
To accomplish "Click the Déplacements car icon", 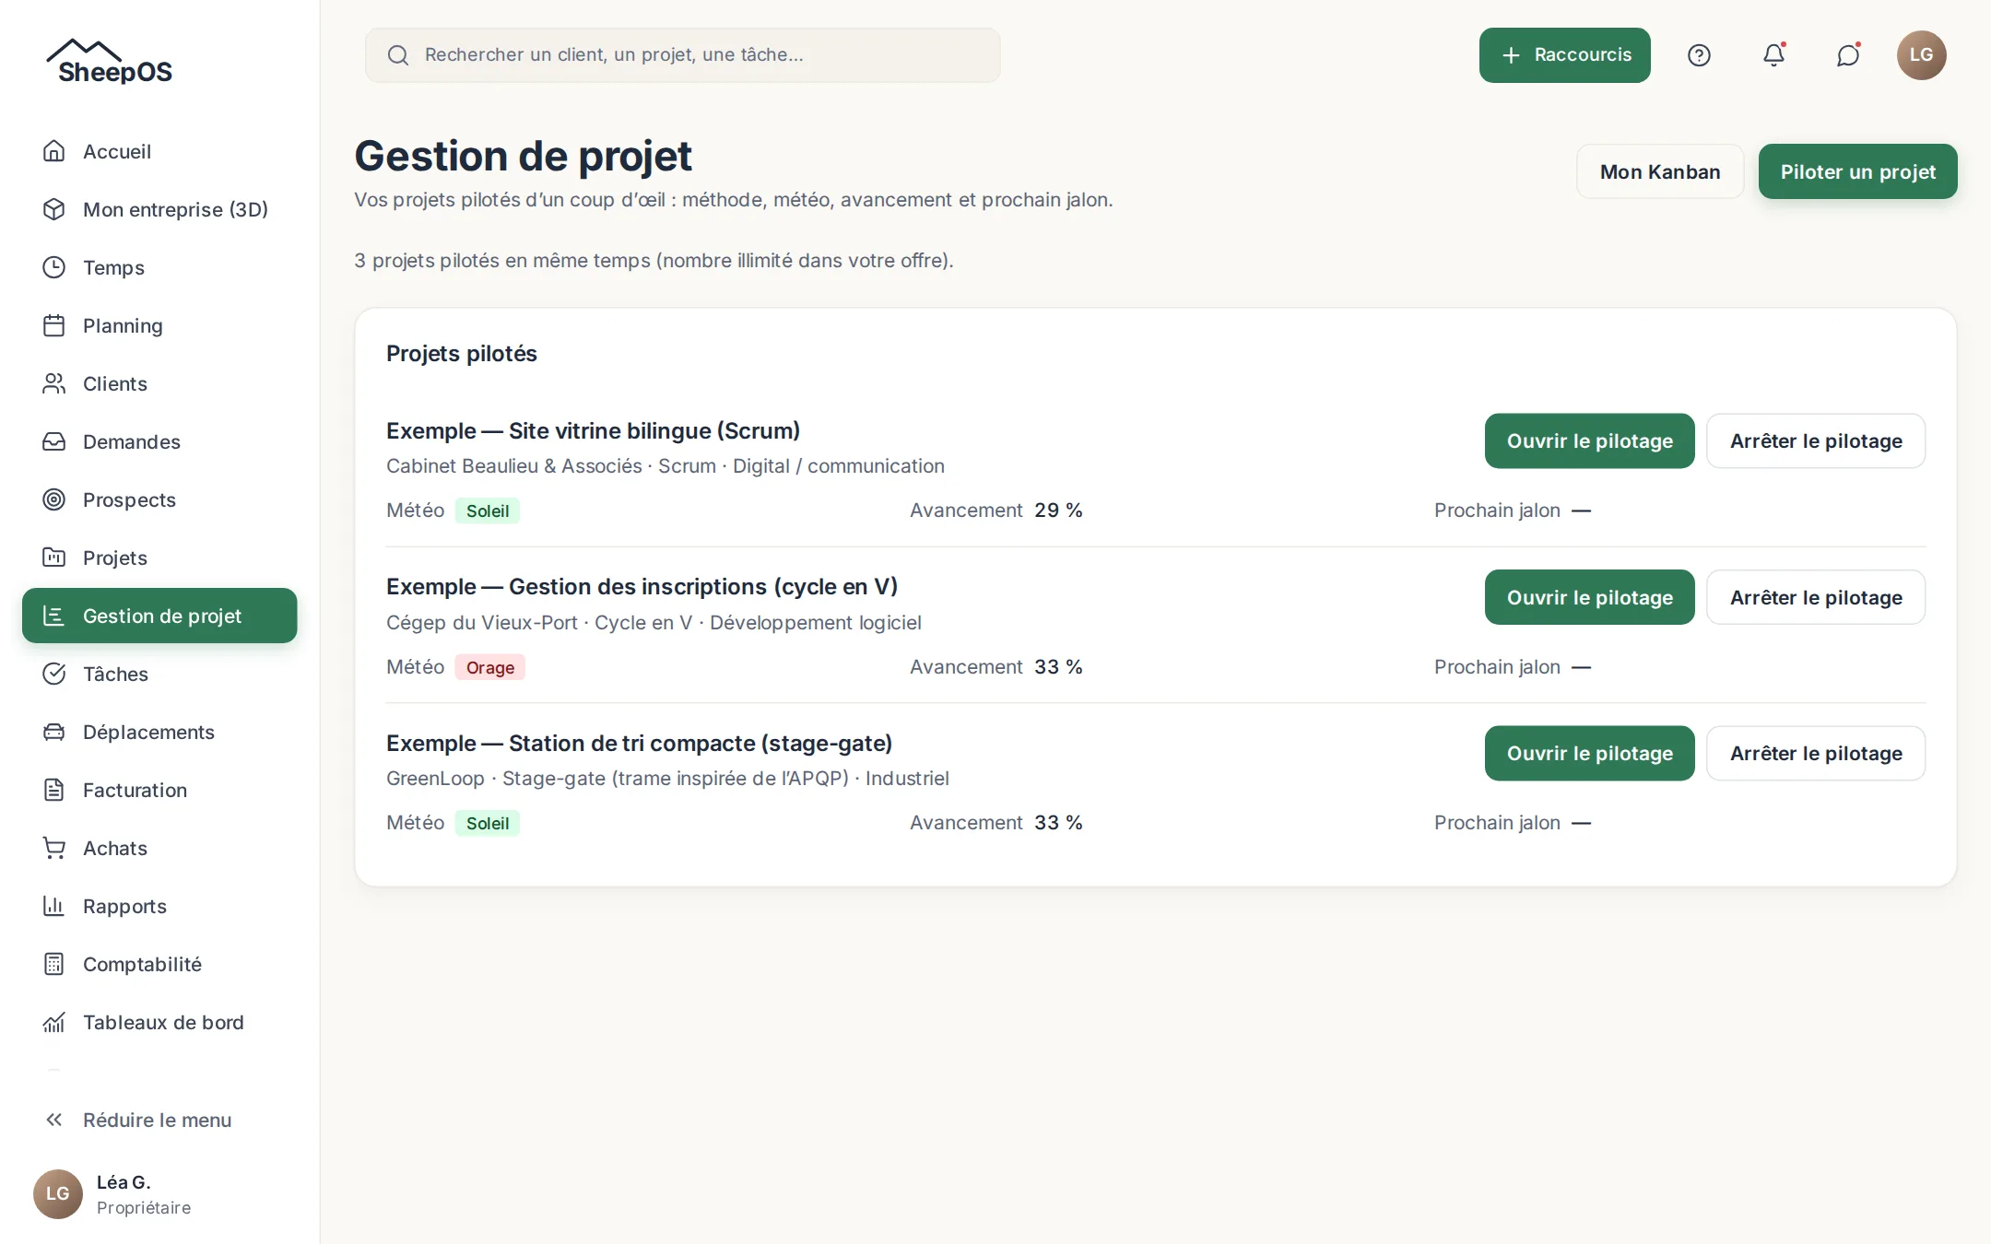I will coord(54,732).
